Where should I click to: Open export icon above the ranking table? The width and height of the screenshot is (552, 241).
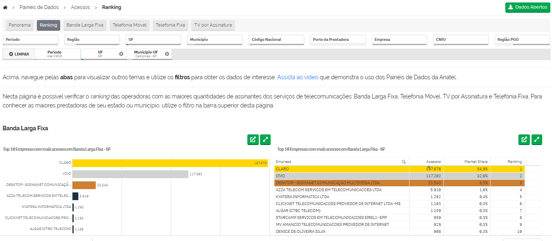click(524, 140)
